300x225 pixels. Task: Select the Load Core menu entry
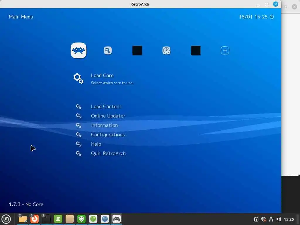coord(102,75)
